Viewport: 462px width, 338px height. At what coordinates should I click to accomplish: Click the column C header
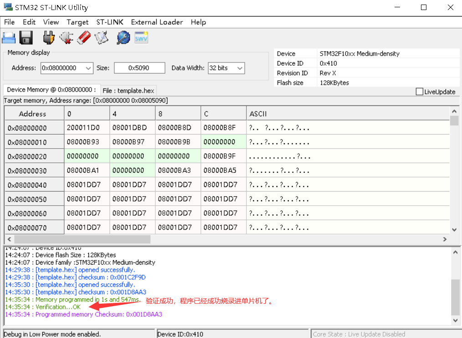tap(223, 114)
